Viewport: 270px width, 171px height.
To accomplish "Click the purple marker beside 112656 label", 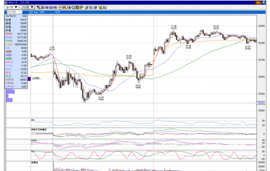I will pyautogui.click(x=29, y=79).
